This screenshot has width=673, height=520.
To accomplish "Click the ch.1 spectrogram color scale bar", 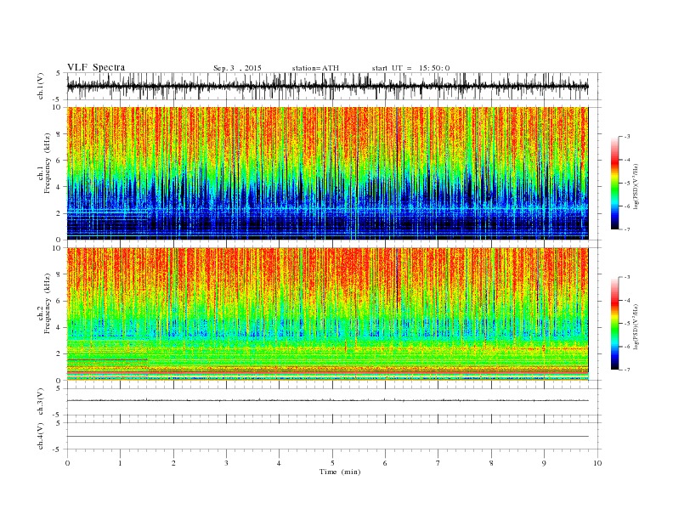I will (615, 183).
